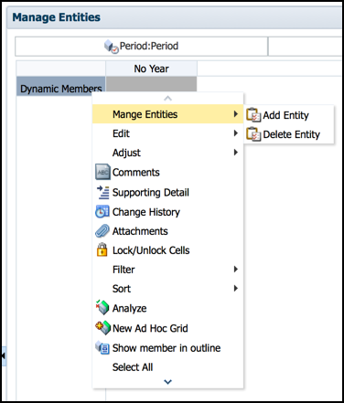
Task: Select Show member in outline
Action: click(x=167, y=348)
